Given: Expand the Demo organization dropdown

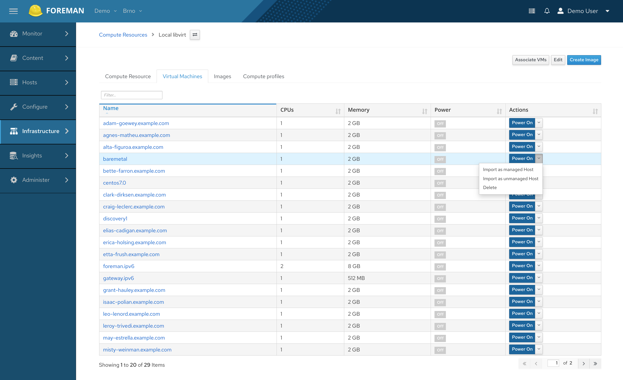Looking at the screenshot, I should (x=105, y=11).
